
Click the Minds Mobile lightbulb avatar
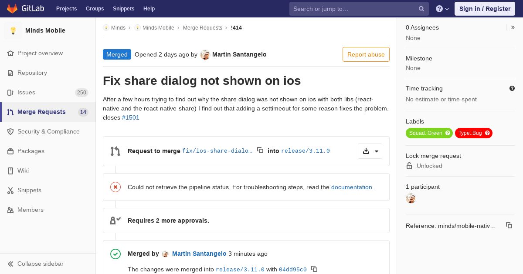13,30
